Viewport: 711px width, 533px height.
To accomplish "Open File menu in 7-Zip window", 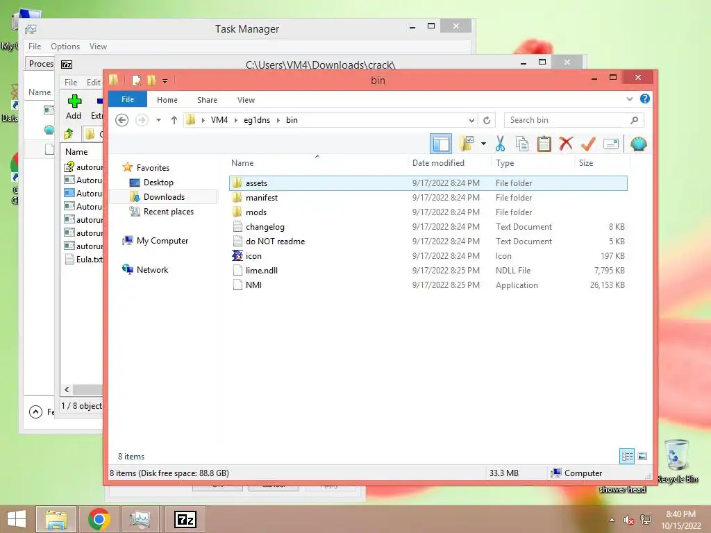I will pyautogui.click(x=71, y=83).
